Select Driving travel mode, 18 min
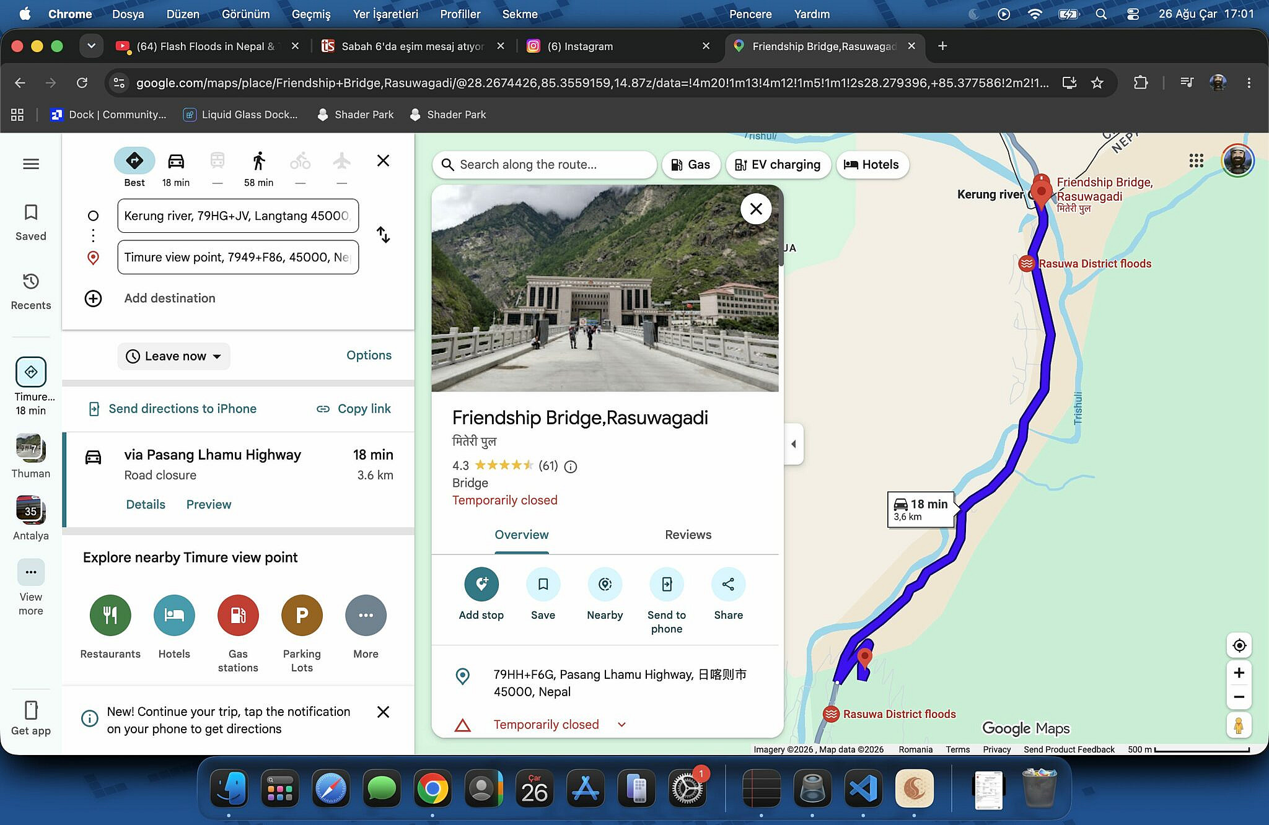 point(176,167)
